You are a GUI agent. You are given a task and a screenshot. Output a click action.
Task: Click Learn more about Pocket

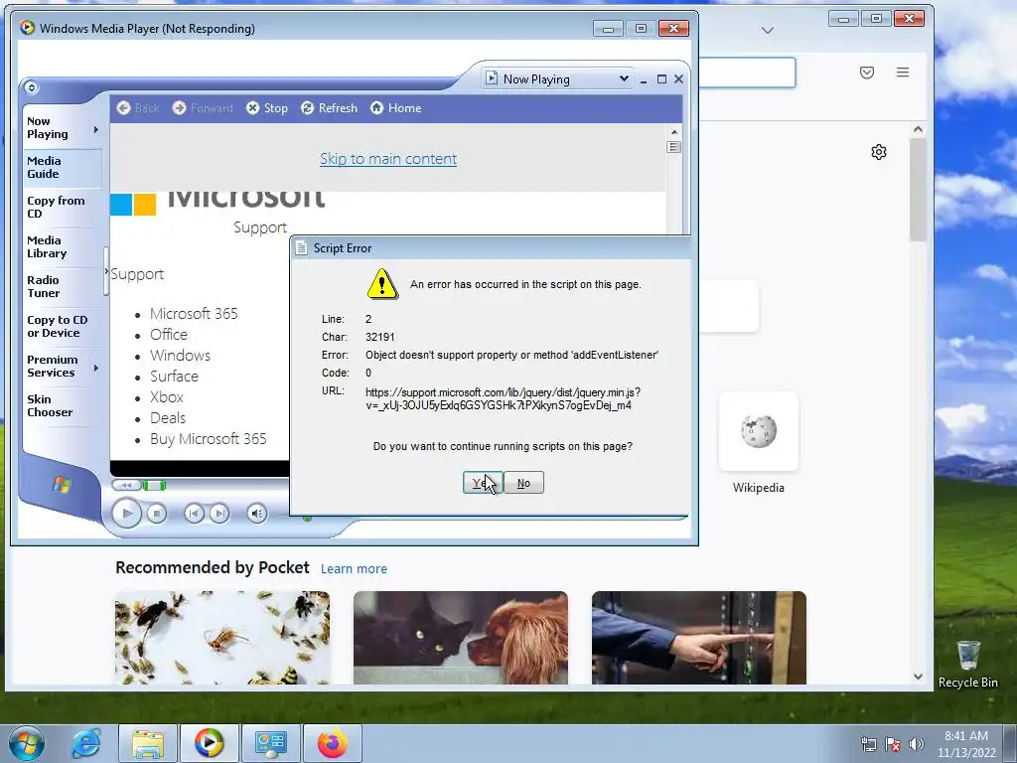354,569
